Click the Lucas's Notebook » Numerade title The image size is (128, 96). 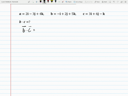pyautogui.click(x=10, y=2)
